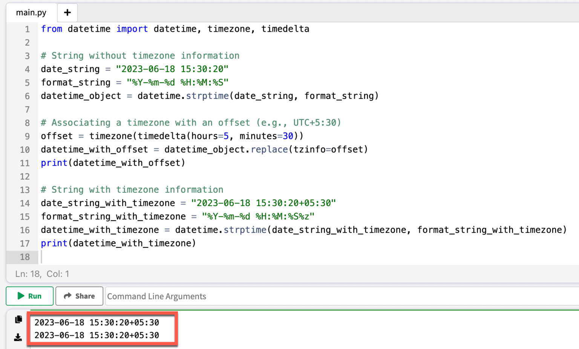Click the Share arrow icon
Image resolution: width=579 pixels, height=349 pixels.
point(67,296)
